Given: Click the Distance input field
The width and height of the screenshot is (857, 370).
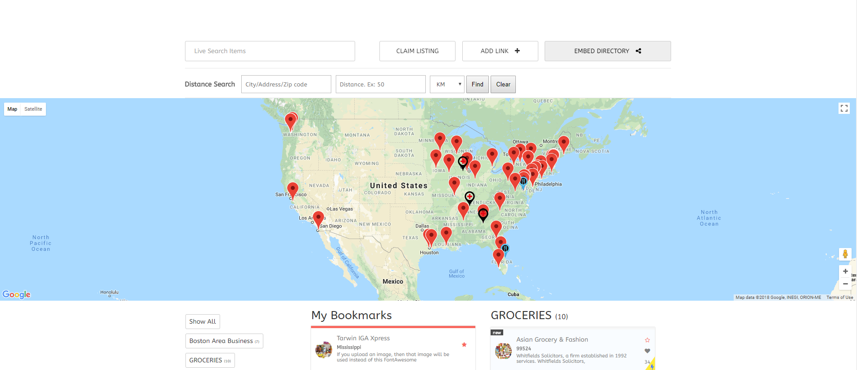Looking at the screenshot, I should point(381,84).
